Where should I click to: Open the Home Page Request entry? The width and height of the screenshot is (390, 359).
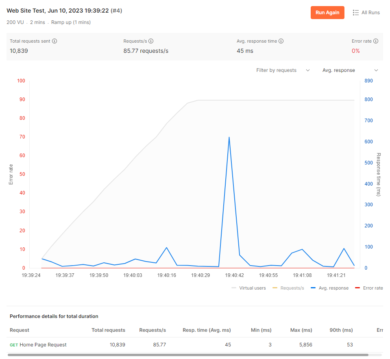click(x=43, y=345)
